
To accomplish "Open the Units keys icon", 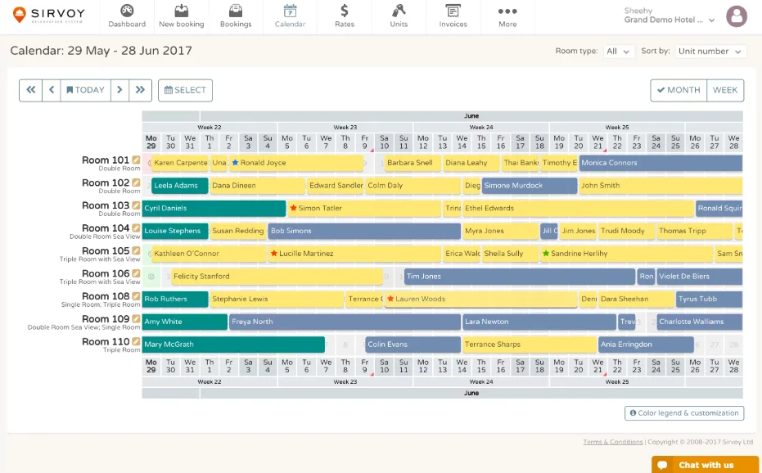I will tap(399, 11).
